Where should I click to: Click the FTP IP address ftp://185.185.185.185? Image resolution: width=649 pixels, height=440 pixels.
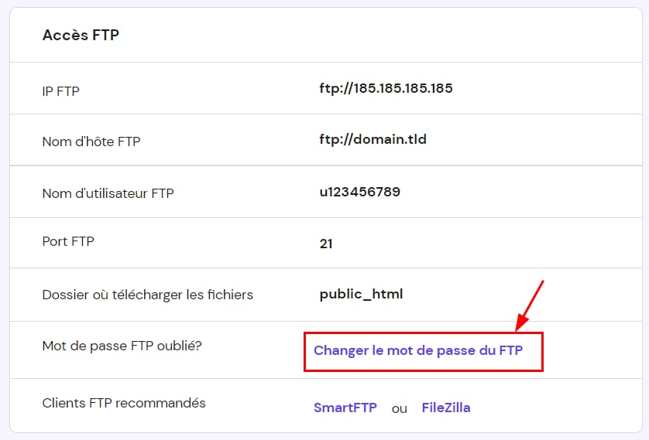click(386, 88)
